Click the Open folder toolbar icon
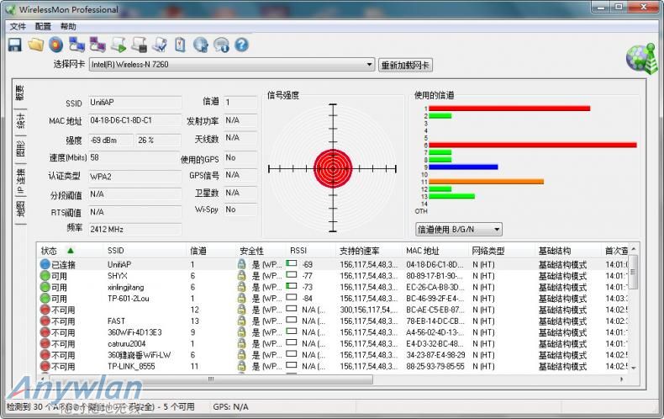 pos(35,45)
